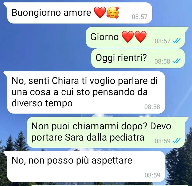Tap the 08:58 timestamp on the Chiara message
Screen dimensions: 192x186
click(x=152, y=107)
